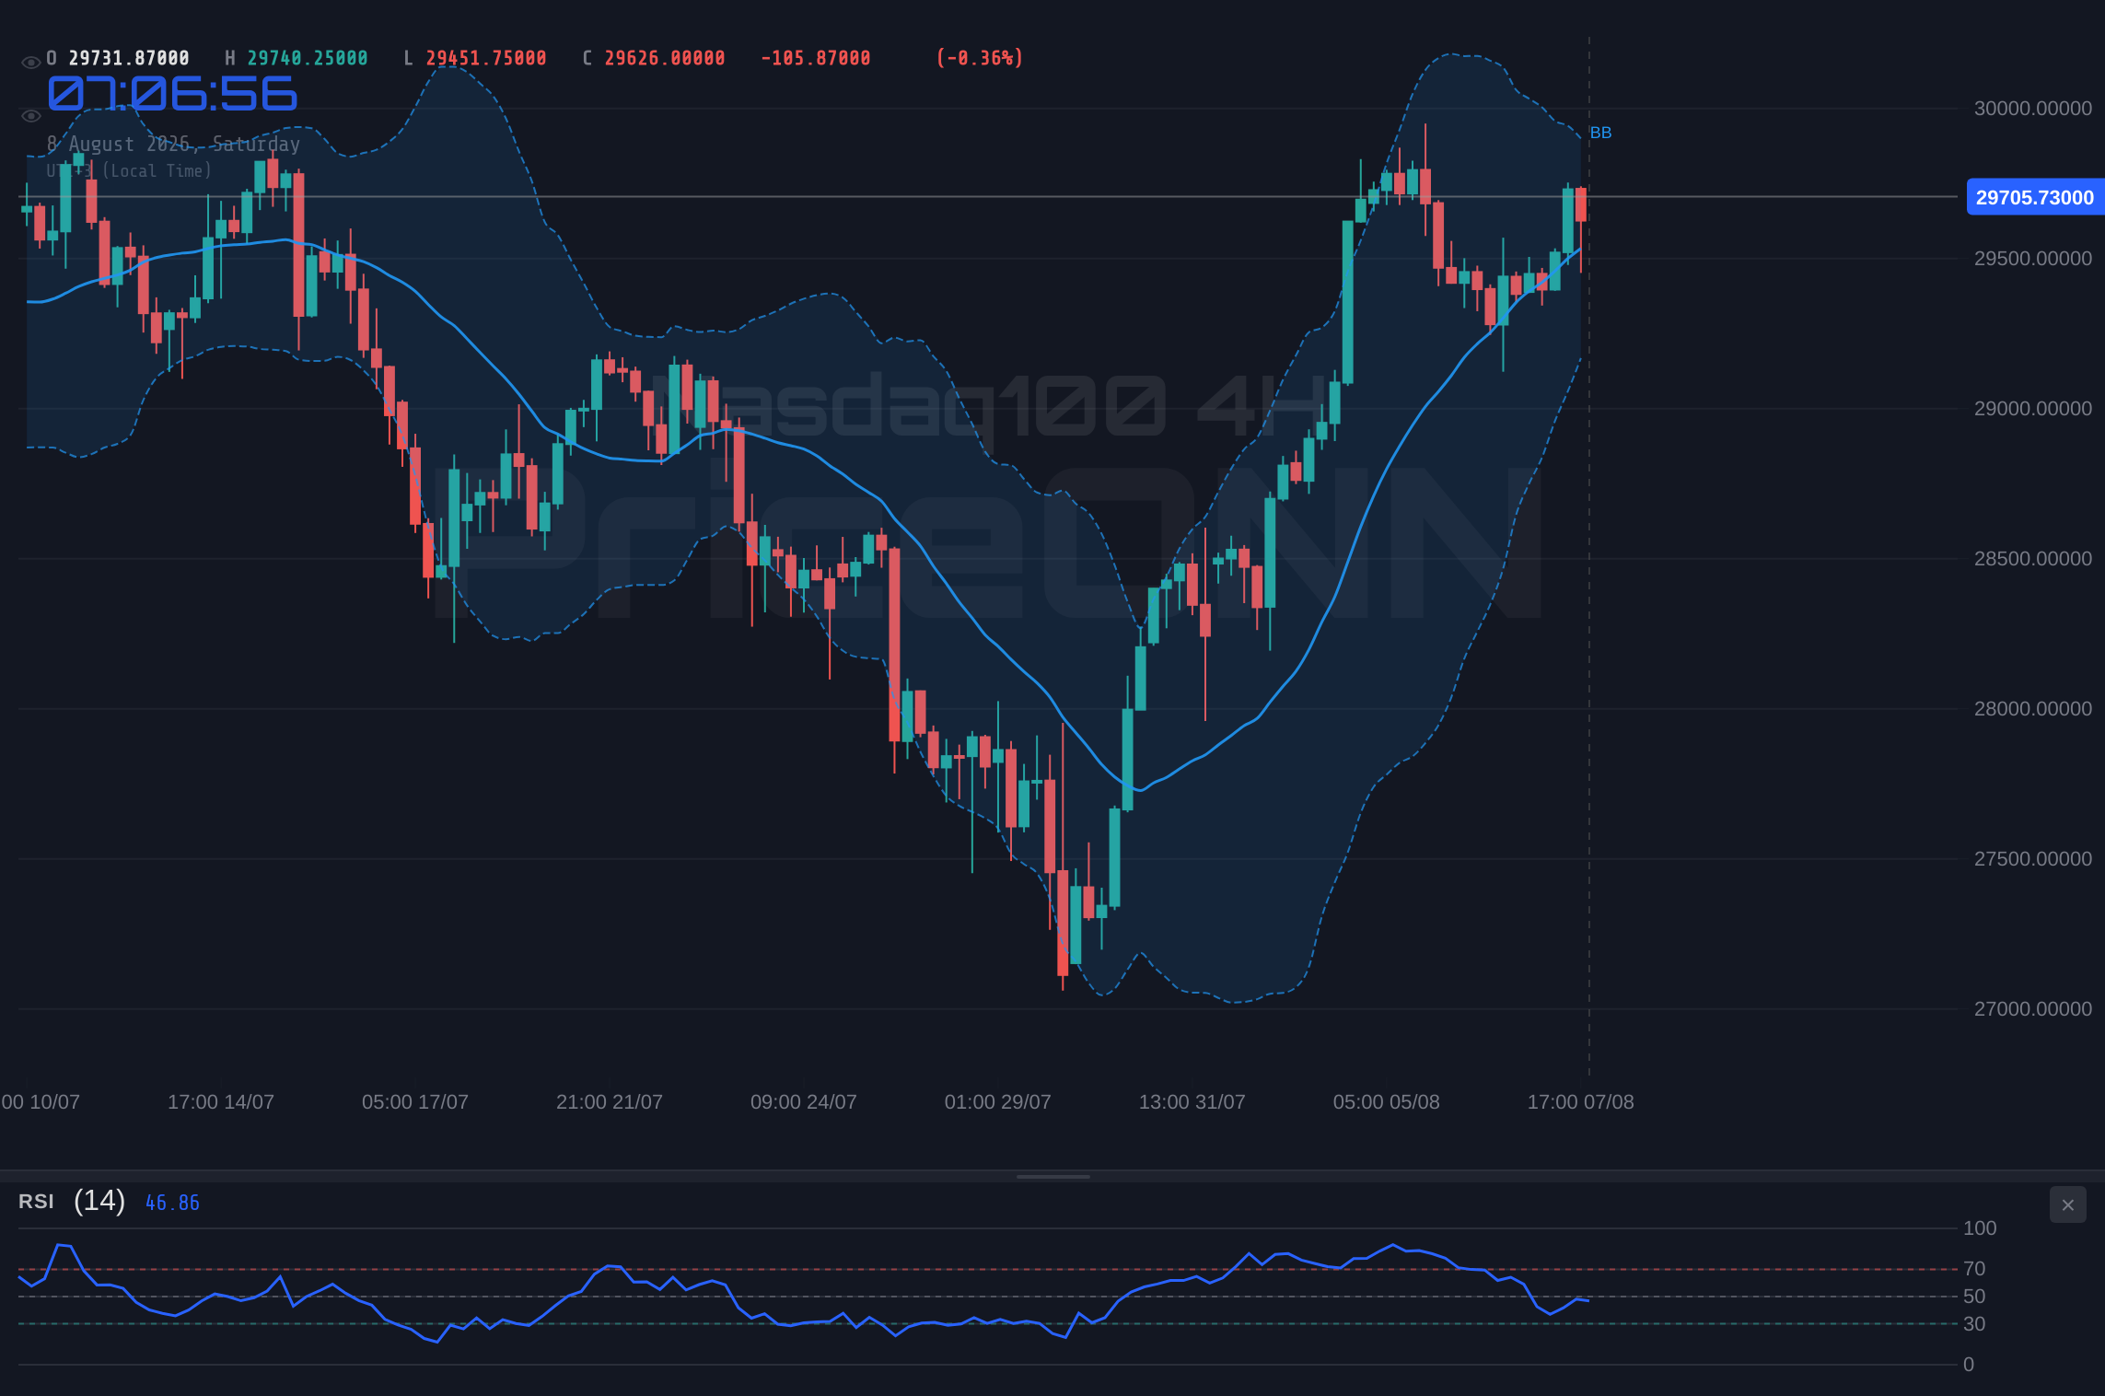Click the date 8 August 2026, Saturday

174,145
